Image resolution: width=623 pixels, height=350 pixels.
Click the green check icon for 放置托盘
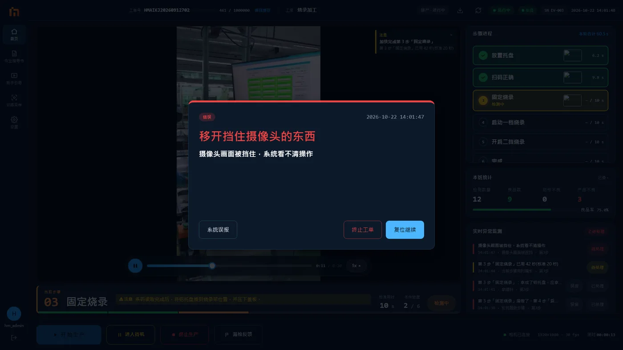point(483,56)
